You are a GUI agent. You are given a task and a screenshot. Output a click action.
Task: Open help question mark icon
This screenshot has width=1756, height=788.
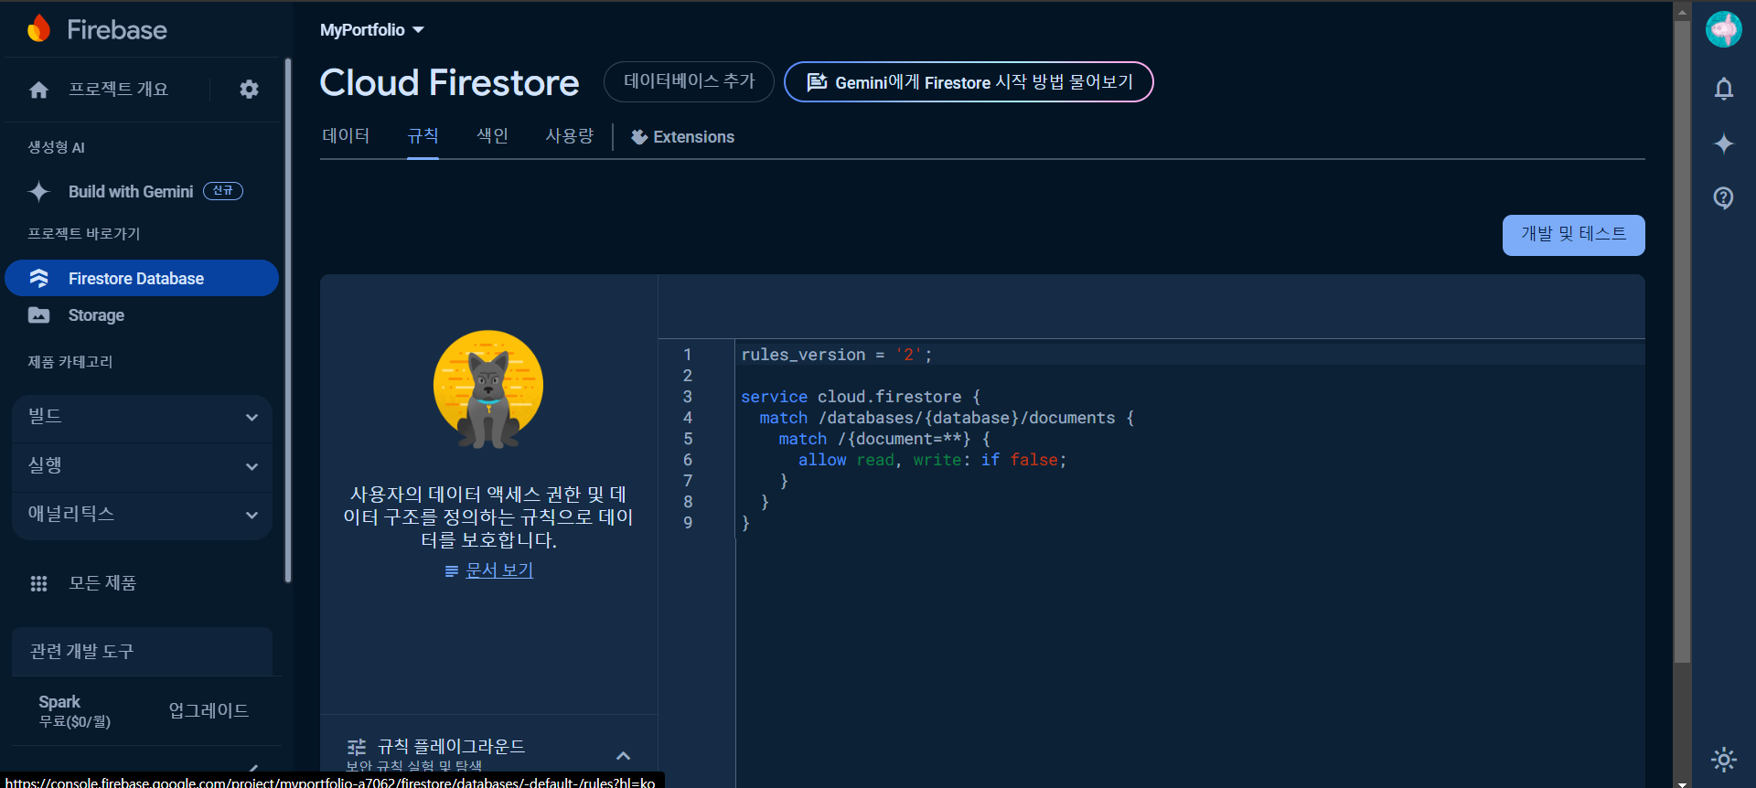tap(1724, 197)
